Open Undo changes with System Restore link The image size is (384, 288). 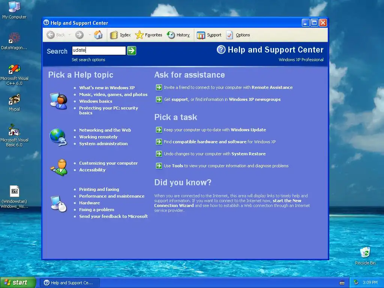[214, 154]
